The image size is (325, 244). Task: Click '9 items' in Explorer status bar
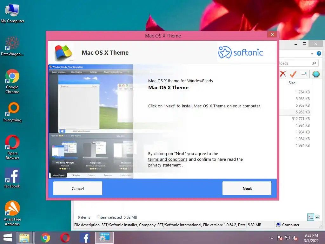[x=84, y=217]
